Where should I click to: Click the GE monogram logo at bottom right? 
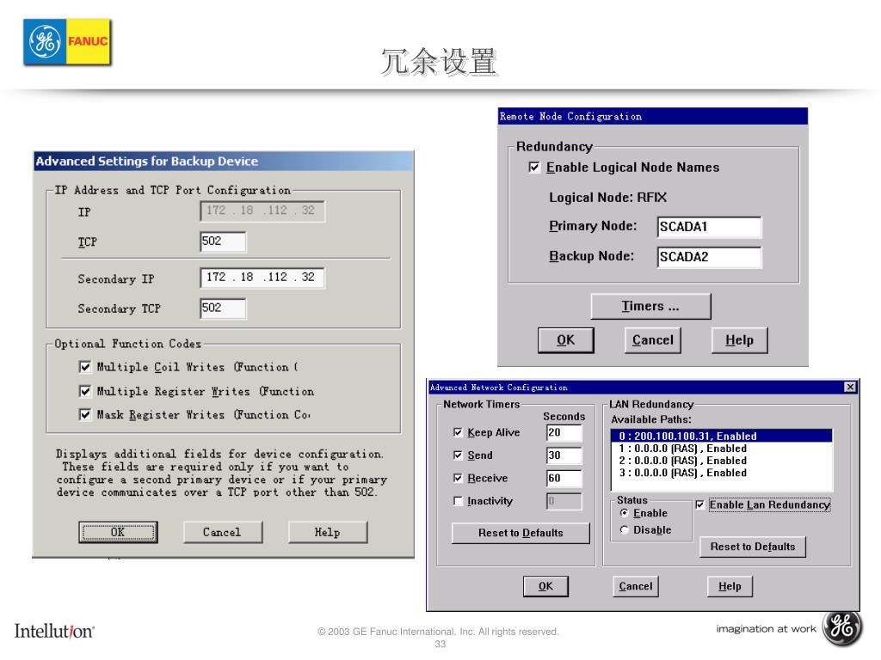[841, 626]
